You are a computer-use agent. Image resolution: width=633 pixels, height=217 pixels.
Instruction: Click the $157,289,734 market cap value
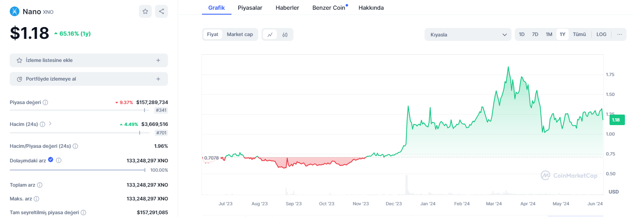click(152, 102)
